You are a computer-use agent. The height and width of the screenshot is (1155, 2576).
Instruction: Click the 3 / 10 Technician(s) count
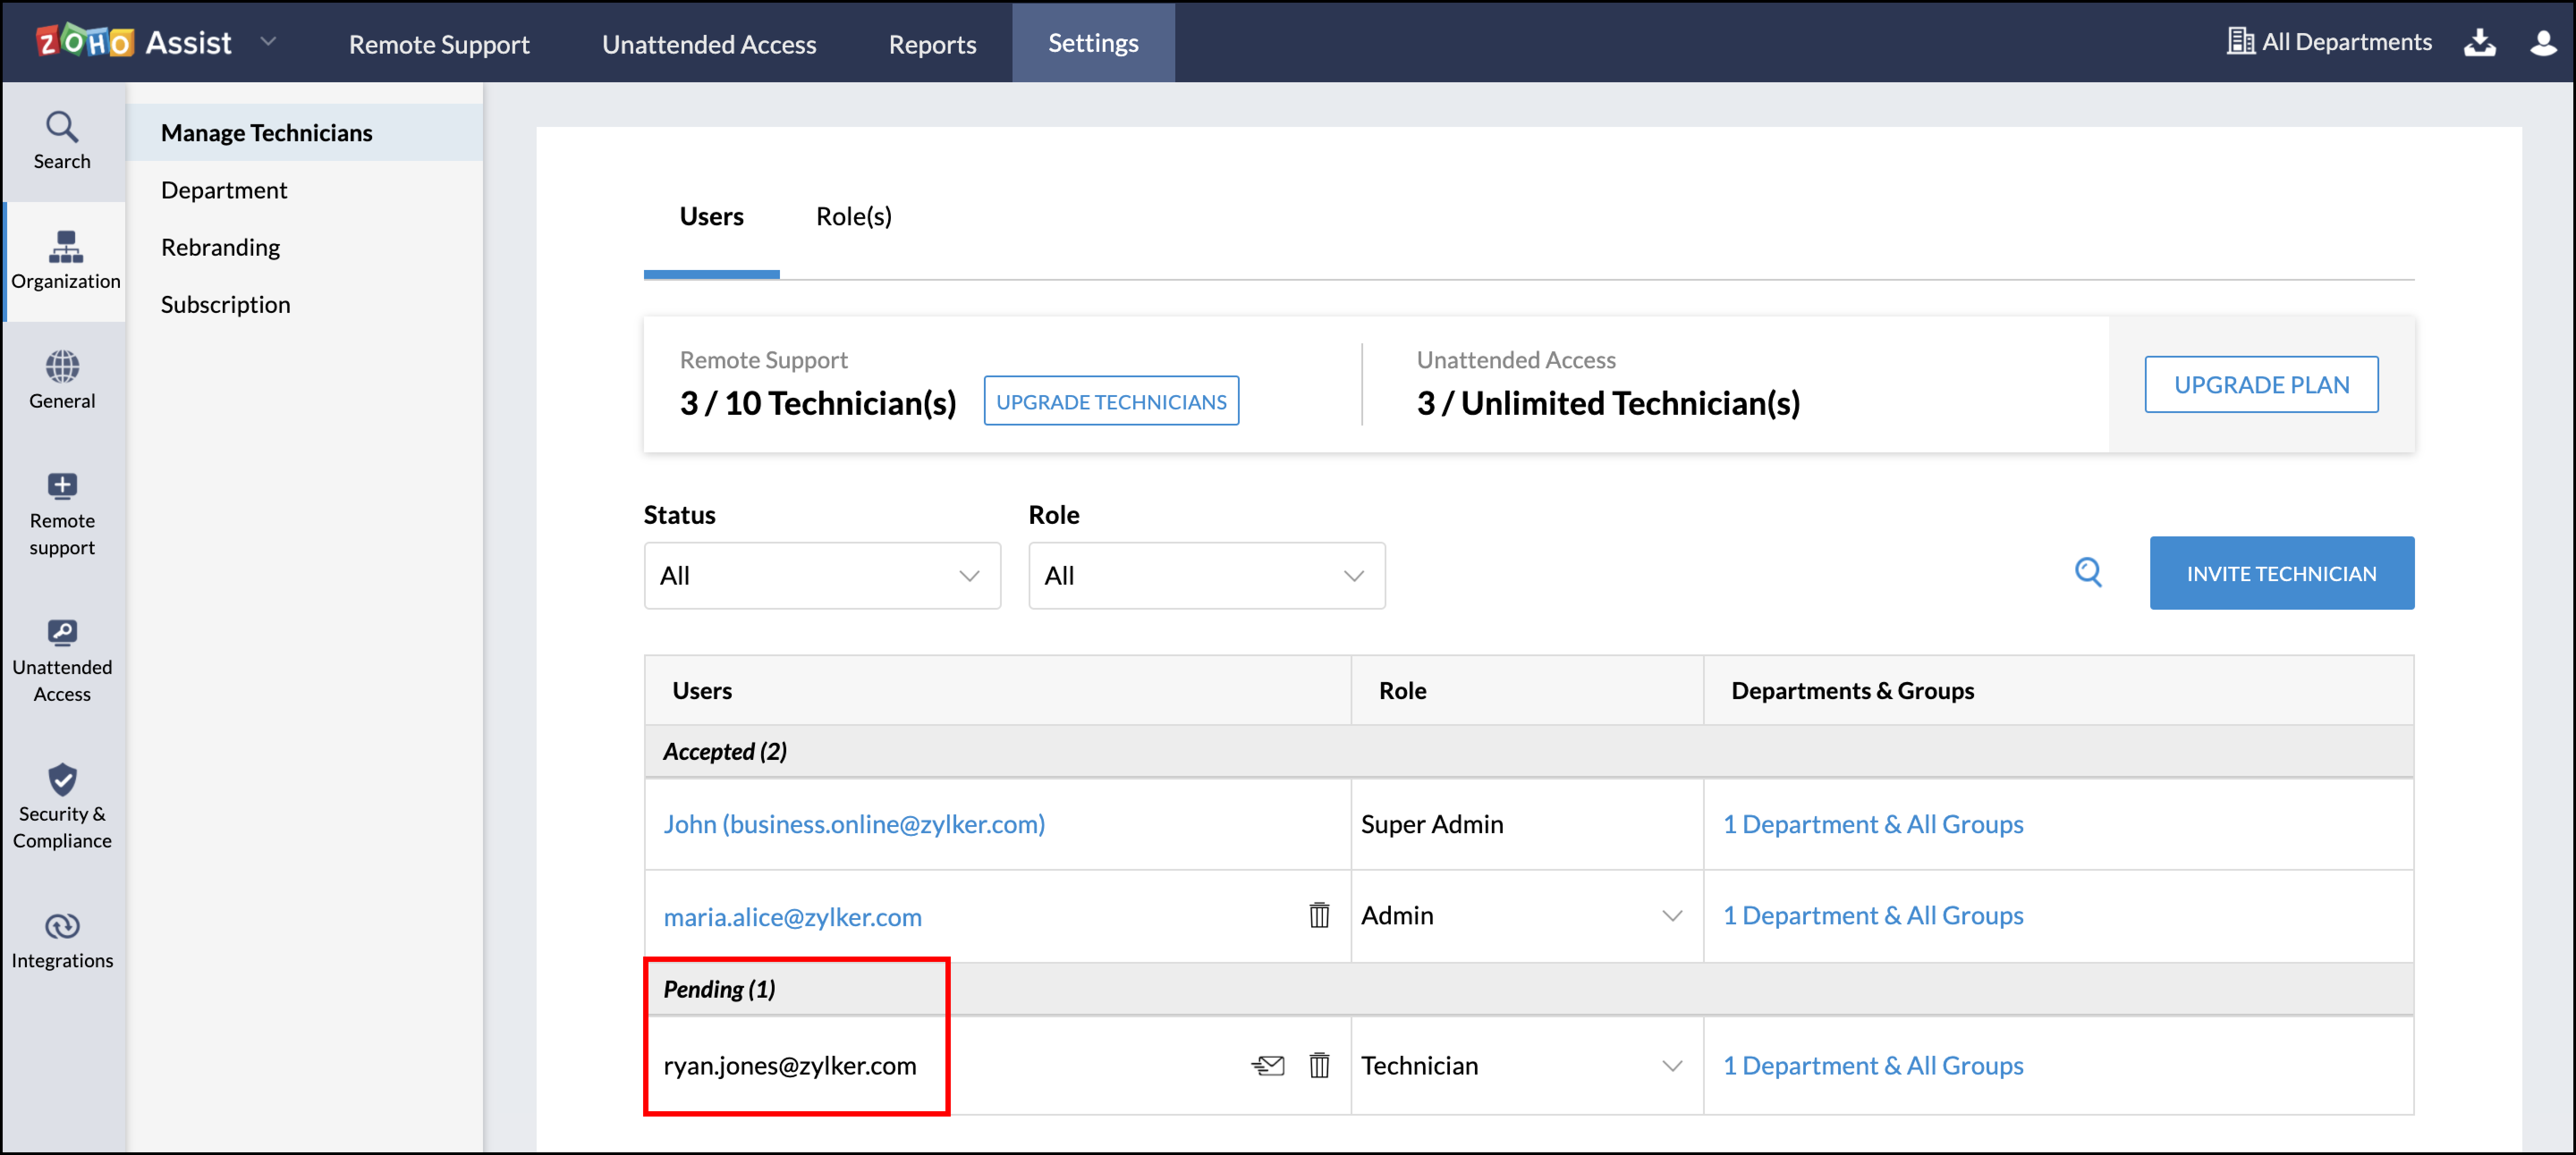[x=817, y=404]
